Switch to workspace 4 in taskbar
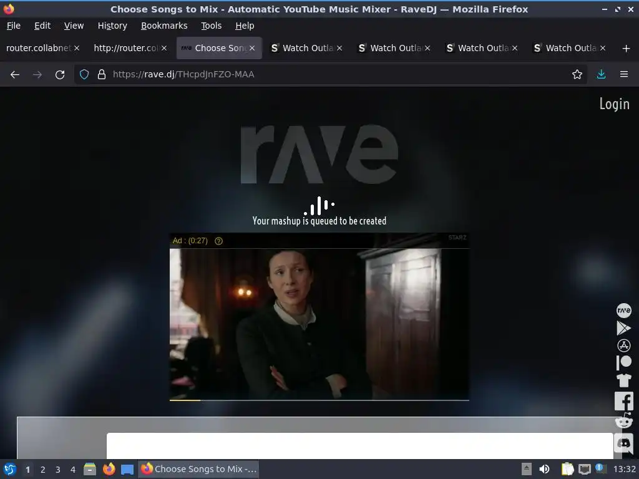The height and width of the screenshot is (479, 639). click(x=73, y=470)
